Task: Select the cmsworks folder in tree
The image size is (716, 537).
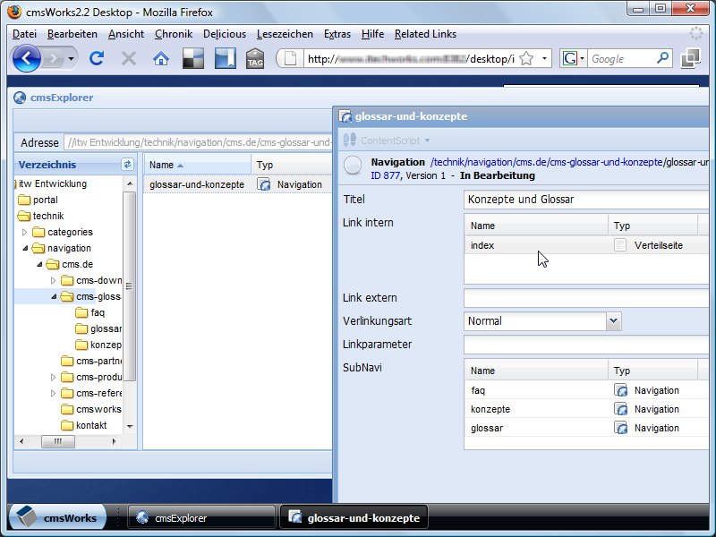Action: 98,409
